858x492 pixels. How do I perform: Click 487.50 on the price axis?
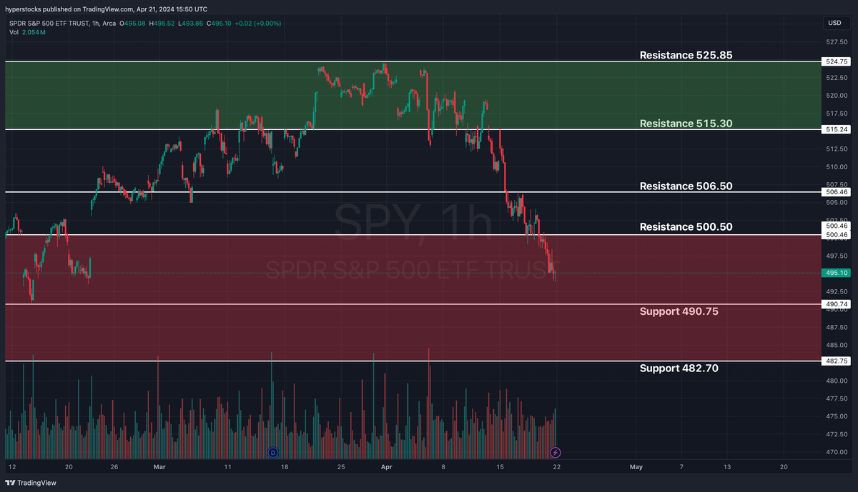(837, 327)
